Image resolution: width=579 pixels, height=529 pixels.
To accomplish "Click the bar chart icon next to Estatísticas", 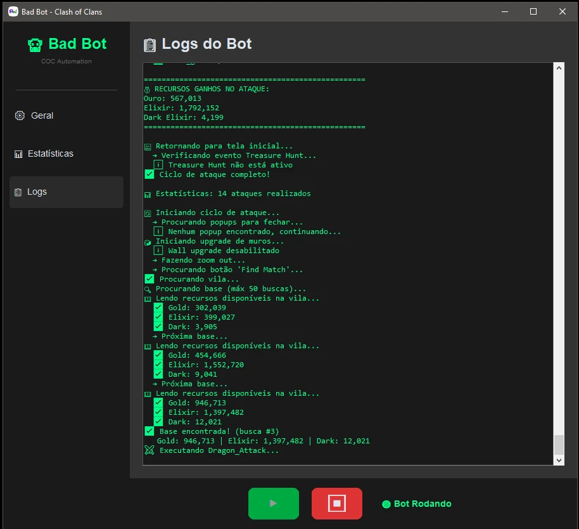I will pyautogui.click(x=19, y=153).
